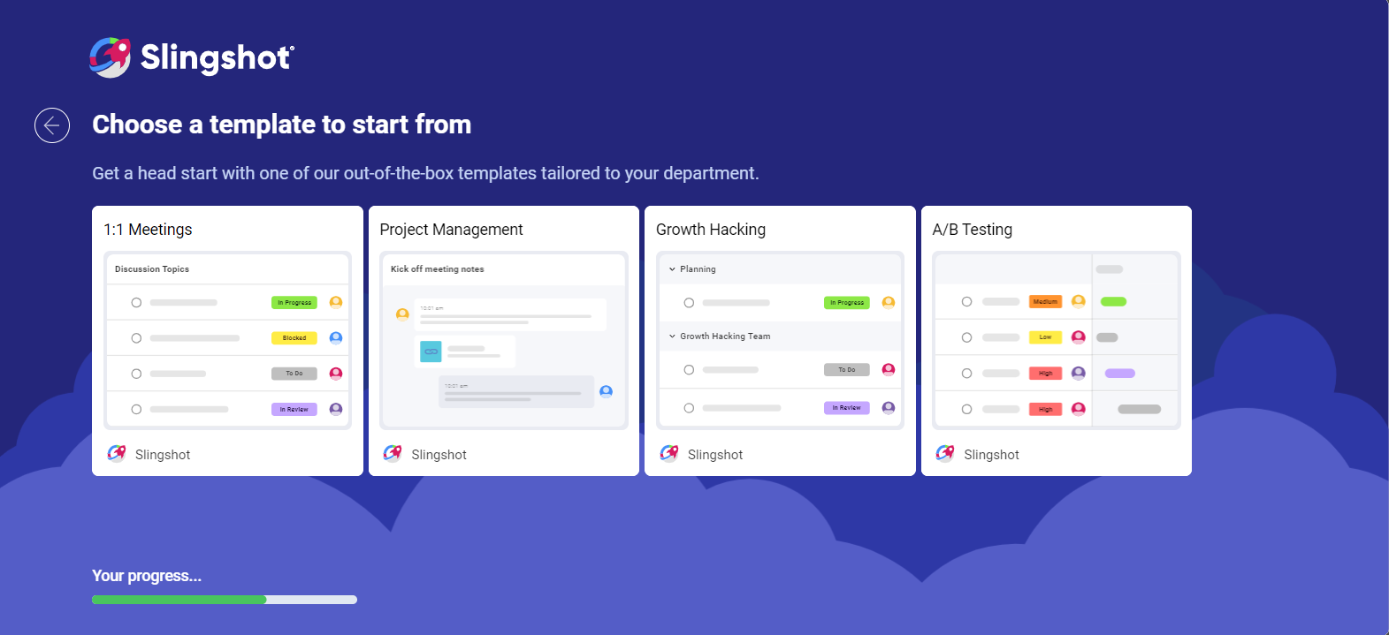This screenshot has height=635, width=1389.
Task: Toggle task circle in Growth Hacking In Progress row
Action: (689, 303)
